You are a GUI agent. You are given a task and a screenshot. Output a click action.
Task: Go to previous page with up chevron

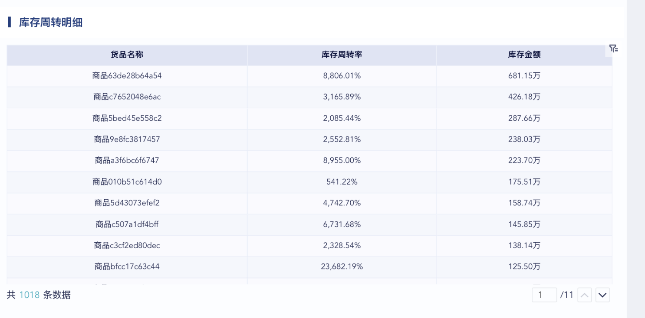click(585, 295)
